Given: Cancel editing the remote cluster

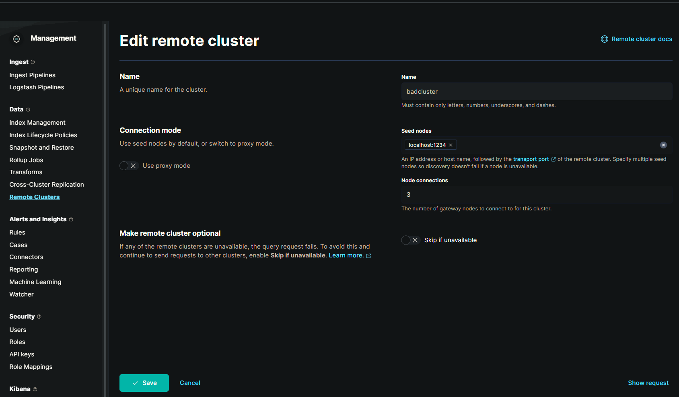Looking at the screenshot, I should tap(189, 383).
